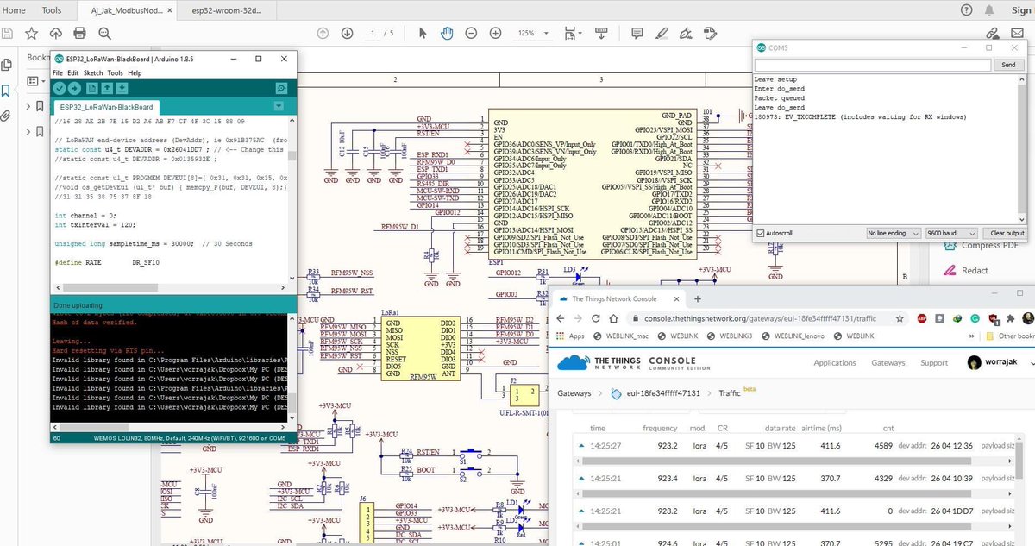Screen dimensions: 1035x546
Task: Click the COM5 serial input field
Action: 873,65
